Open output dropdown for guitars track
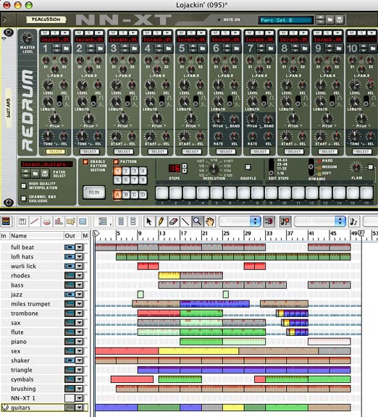378x417 pixels. 79,408
